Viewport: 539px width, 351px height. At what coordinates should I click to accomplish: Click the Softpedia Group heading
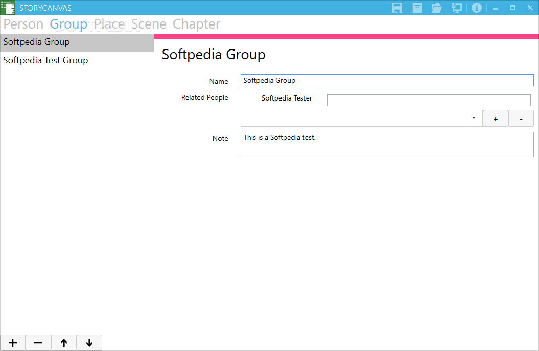[214, 55]
